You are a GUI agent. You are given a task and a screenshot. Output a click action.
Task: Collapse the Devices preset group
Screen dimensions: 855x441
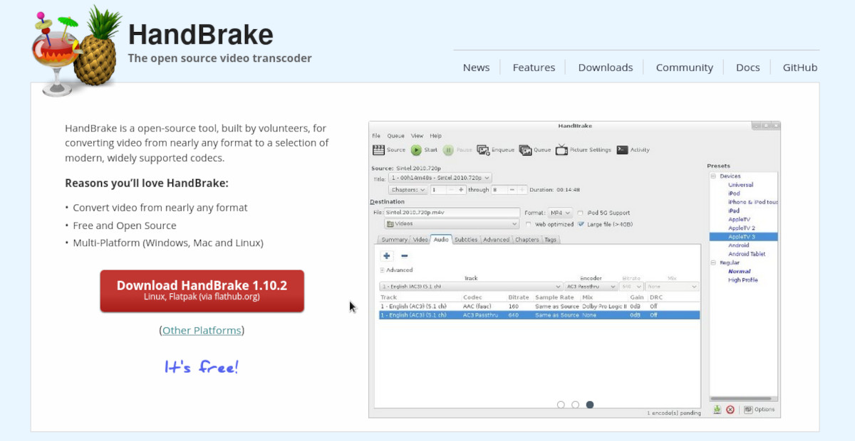pyautogui.click(x=712, y=176)
